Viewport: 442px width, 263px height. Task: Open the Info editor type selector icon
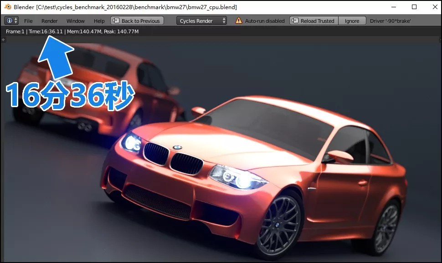pos(11,21)
